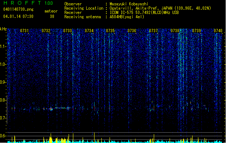Viewport: 226px width, 143px height.
Task: Select the file name 0401140730.png
Action: point(18,9)
